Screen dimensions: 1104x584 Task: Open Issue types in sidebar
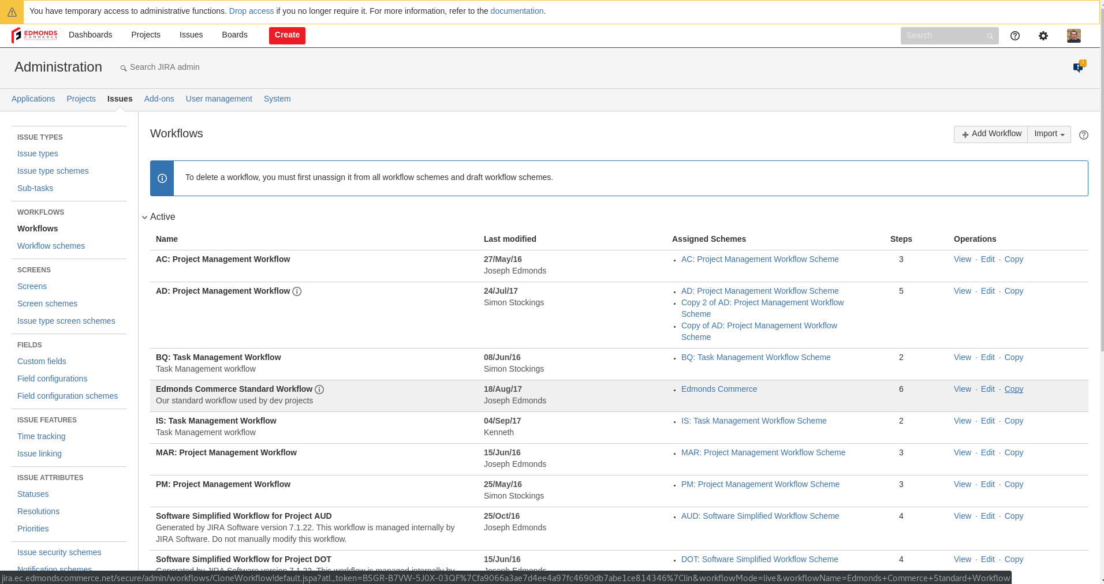[38, 154]
